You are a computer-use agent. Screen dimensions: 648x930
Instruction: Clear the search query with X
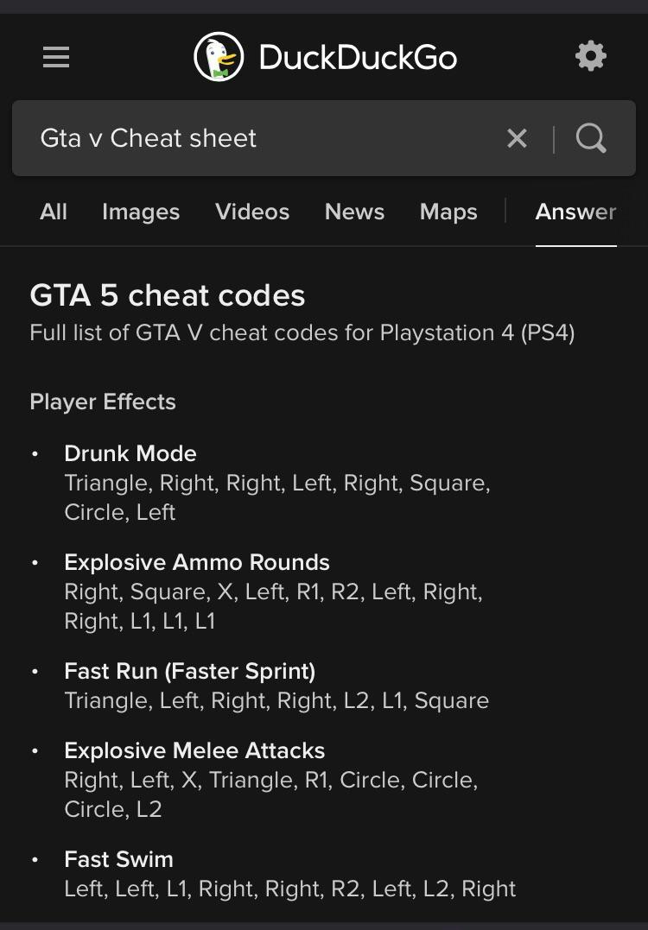point(517,138)
